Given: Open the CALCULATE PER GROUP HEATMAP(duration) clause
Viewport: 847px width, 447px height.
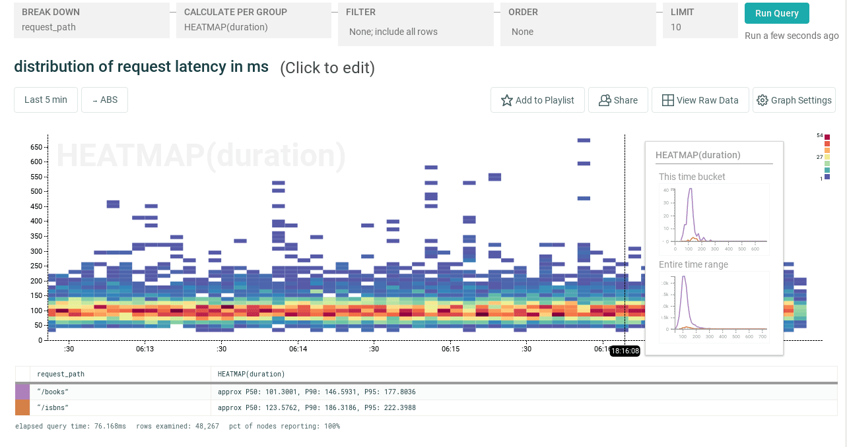Looking at the screenshot, I should (253, 20).
